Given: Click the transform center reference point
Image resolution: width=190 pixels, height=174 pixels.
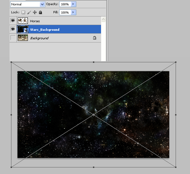Looking at the screenshot, I should click(93, 115).
